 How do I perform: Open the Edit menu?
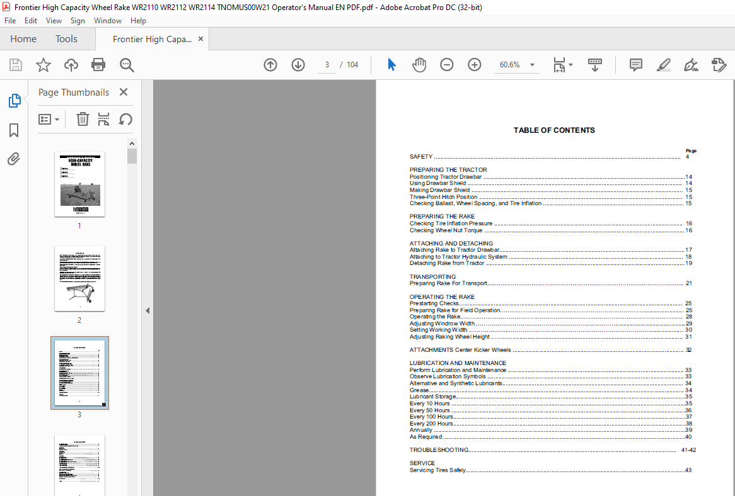tap(31, 21)
